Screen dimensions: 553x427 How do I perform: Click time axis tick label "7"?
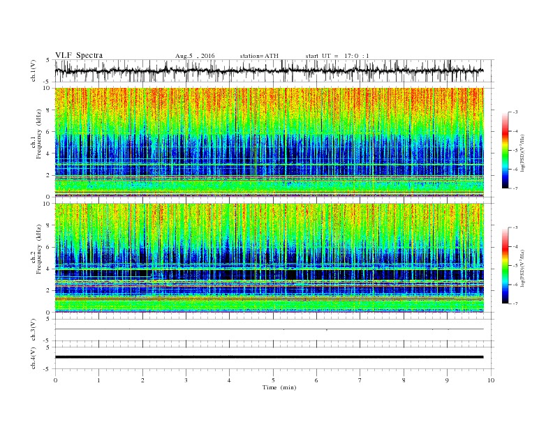360,380
